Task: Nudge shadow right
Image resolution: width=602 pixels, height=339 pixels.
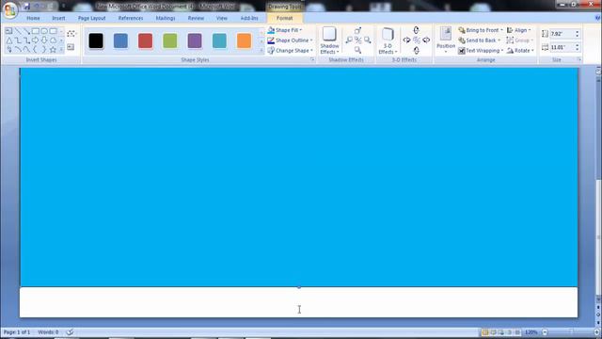Action: 368,40
